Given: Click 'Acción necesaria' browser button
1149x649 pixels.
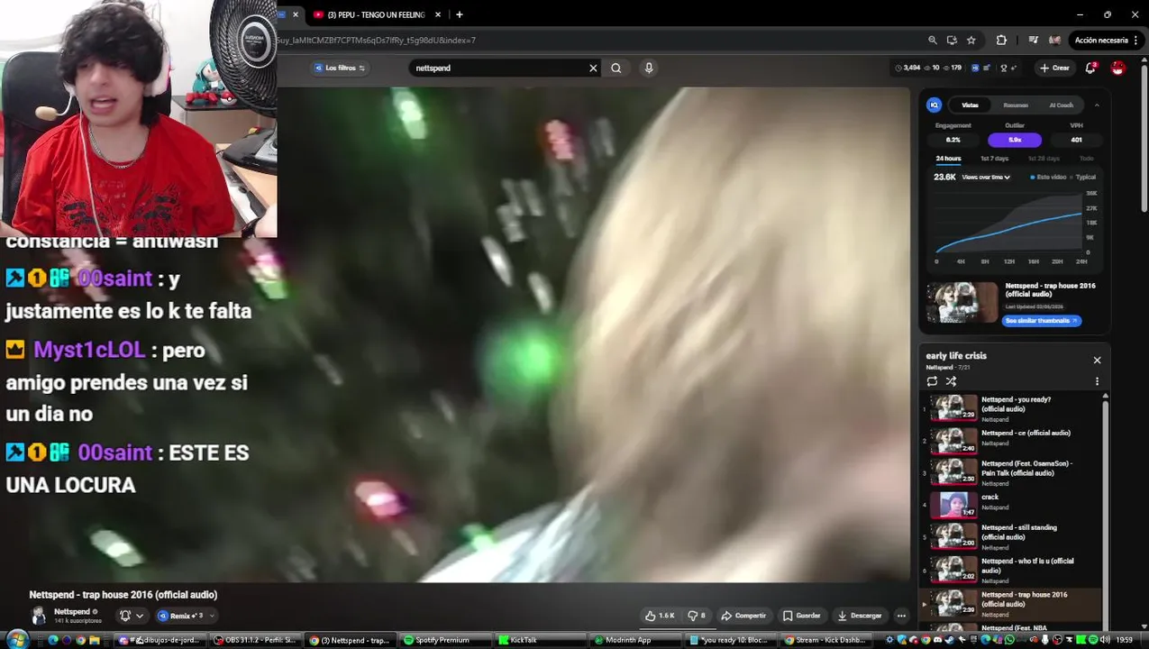Looking at the screenshot, I should tap(1107, 40).
